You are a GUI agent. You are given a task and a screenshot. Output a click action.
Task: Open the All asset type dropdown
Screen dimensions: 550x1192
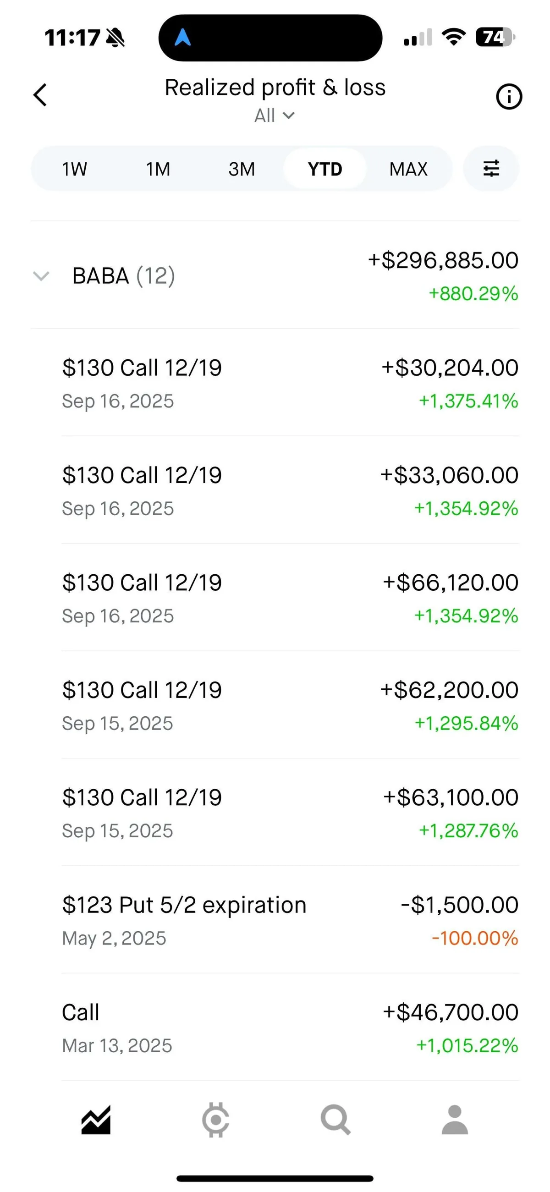(x=275, y=115)
